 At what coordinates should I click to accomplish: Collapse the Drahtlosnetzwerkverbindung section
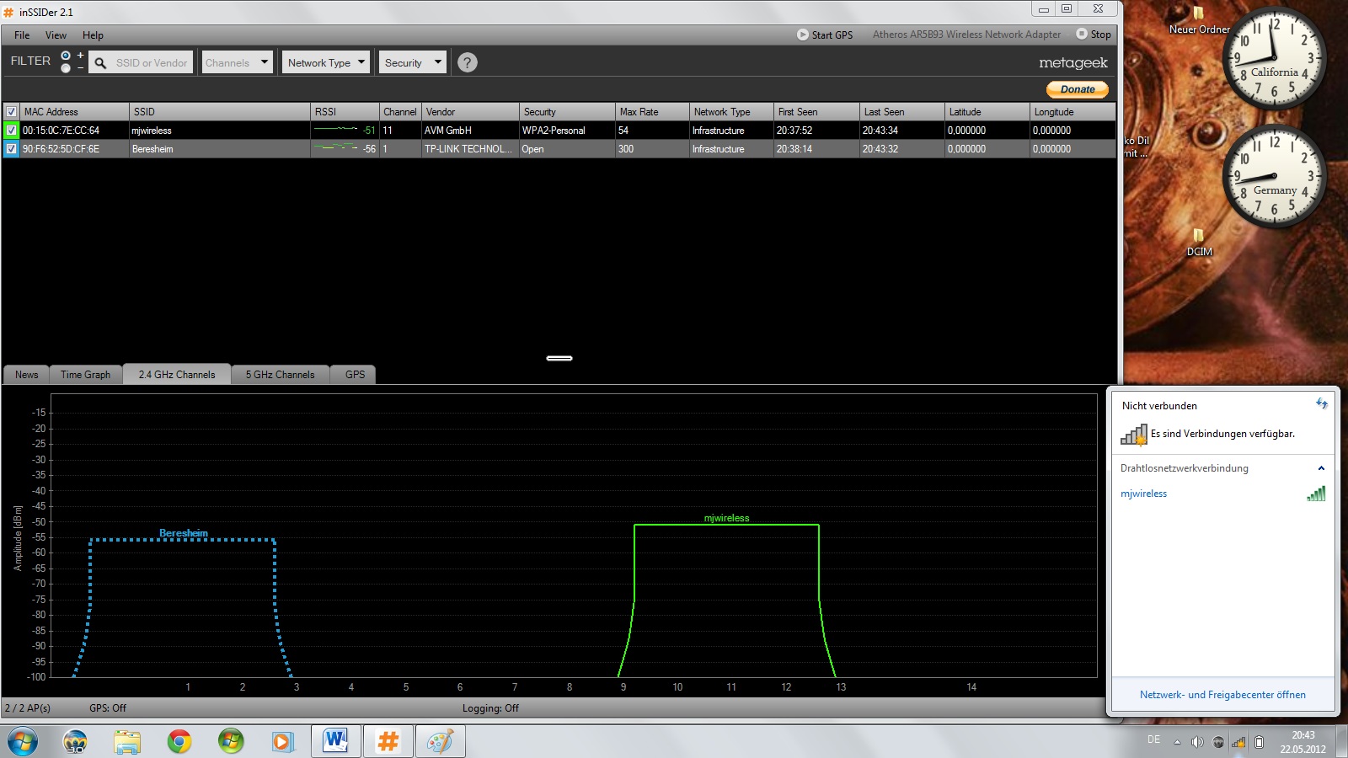[x=1321, y=468]
